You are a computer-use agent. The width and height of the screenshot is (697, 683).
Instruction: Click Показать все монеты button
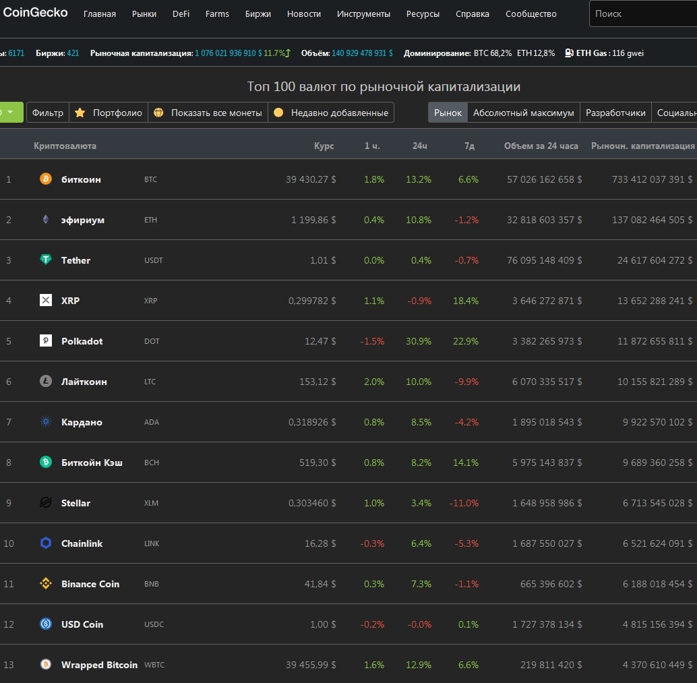click(x=208, y=113)
